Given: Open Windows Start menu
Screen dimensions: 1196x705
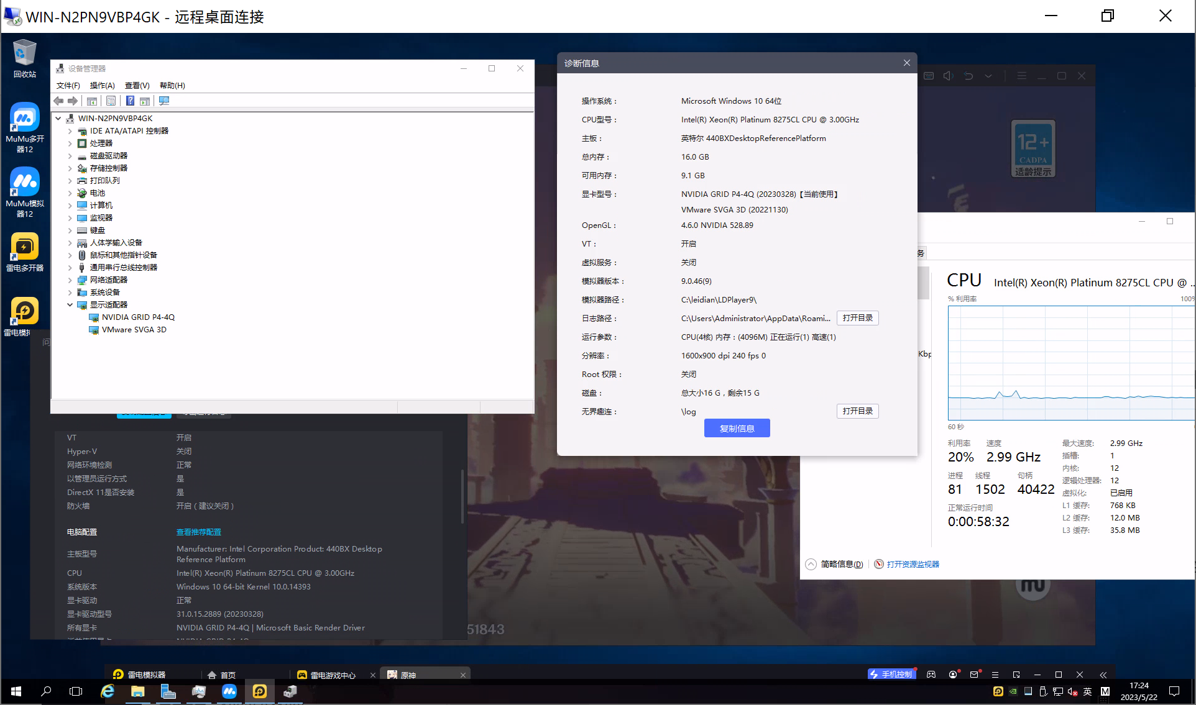Looking at the screenshot, I should tap(16, 691).
